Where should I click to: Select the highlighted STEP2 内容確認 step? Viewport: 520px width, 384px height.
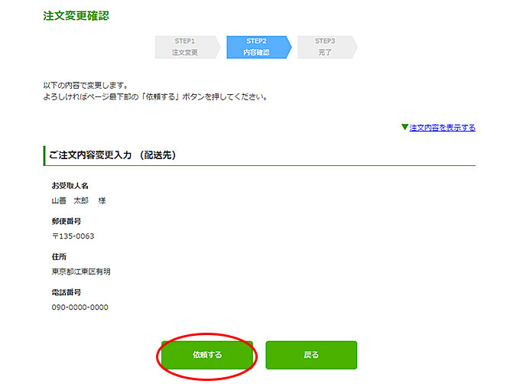(257, 47)
